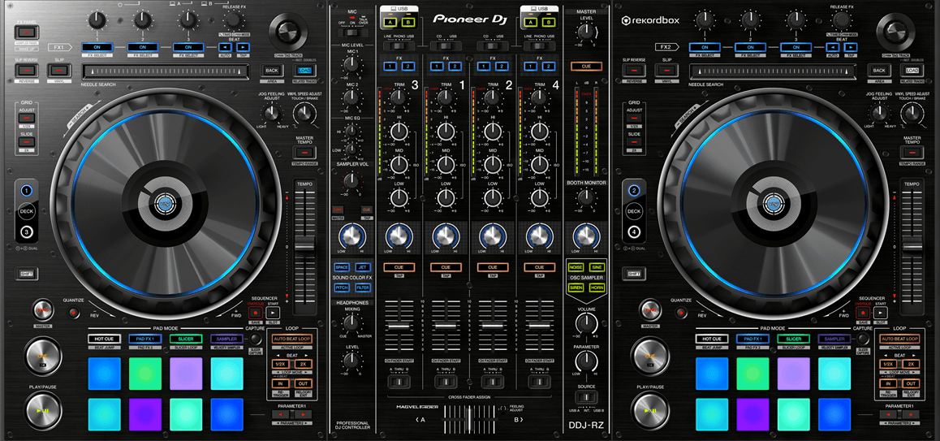Screen dimensions: 940x441
Task: Click the left deck BEAT right arrow (TAP)
Action: click(243, 47)
